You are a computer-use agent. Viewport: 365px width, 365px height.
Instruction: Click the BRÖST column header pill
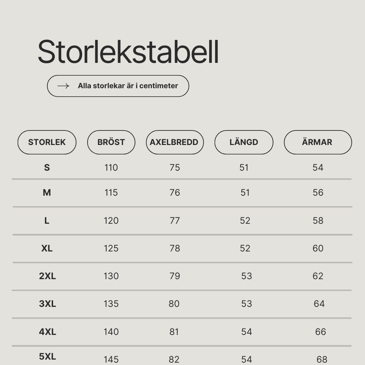(111, 142)
